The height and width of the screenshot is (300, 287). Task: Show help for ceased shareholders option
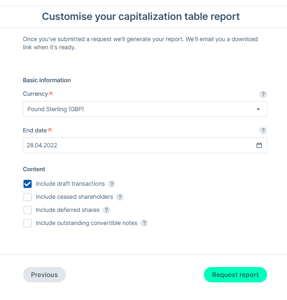(120, 197)
